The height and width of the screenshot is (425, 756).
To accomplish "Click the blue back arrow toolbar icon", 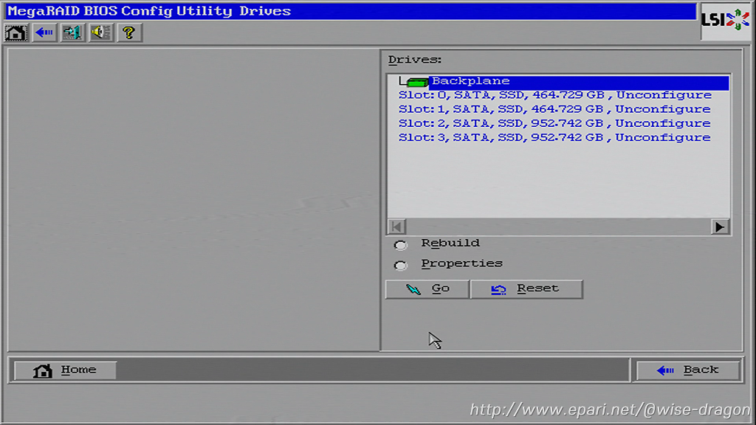I will coord(44,32).
